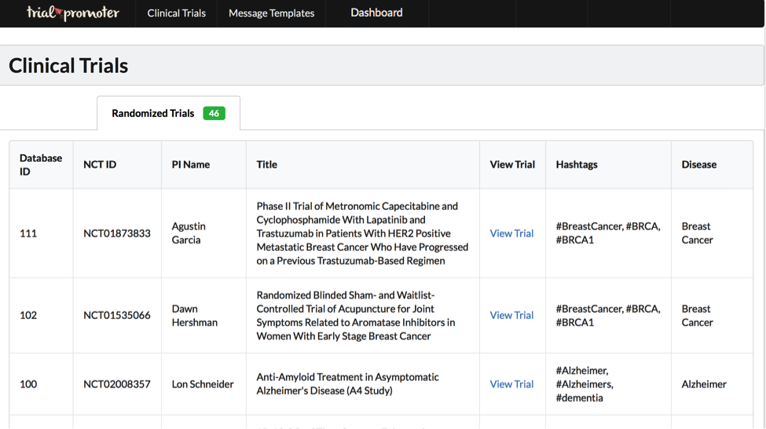Open Message Templates in the navbar
This screenshot has height=429, width=766.
[271, 13]
